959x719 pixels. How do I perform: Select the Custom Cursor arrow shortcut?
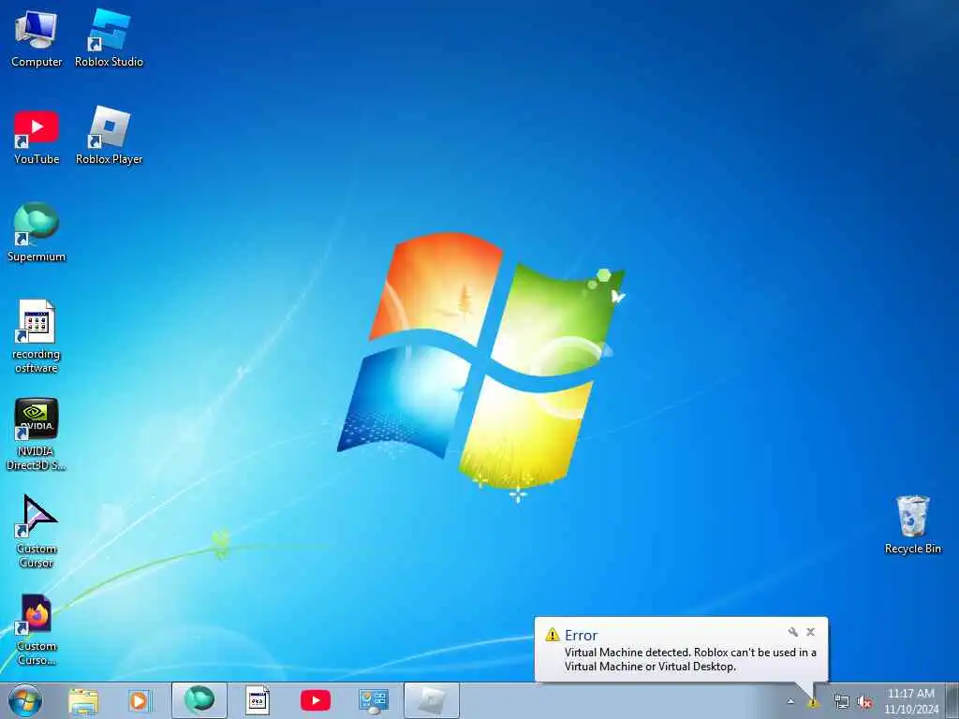(37, 531)
